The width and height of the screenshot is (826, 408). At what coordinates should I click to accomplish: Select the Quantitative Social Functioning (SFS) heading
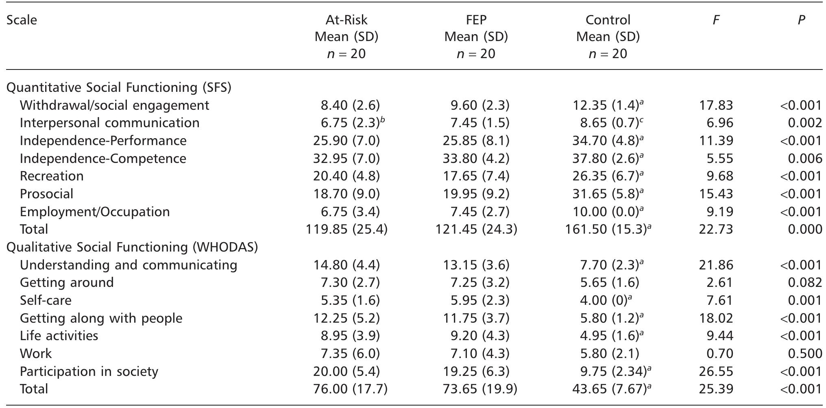(119, 87)
